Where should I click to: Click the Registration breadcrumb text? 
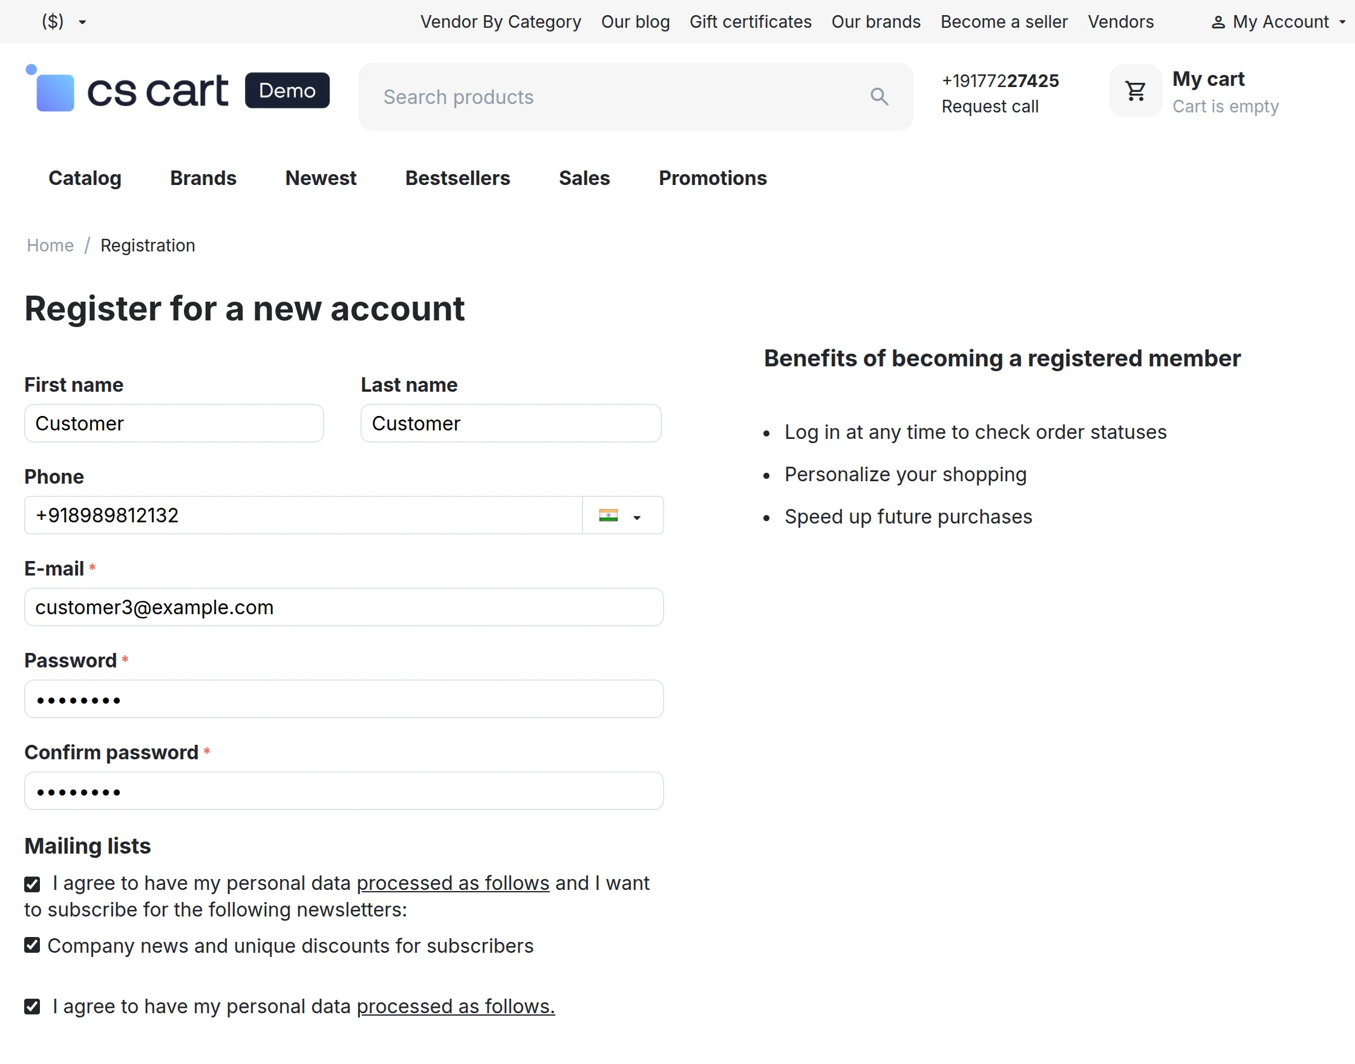148,245
